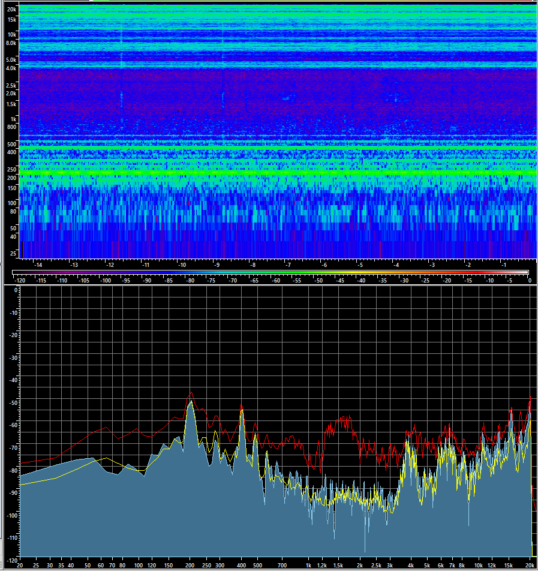538x571 pixels.
Task: Select the -12 mark on the time axis
Action: 110,265
